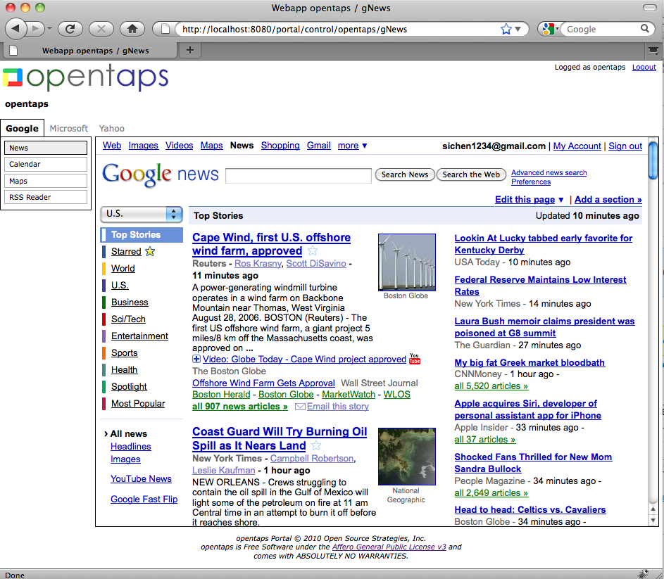Open YouTube News link

(141, 478)
